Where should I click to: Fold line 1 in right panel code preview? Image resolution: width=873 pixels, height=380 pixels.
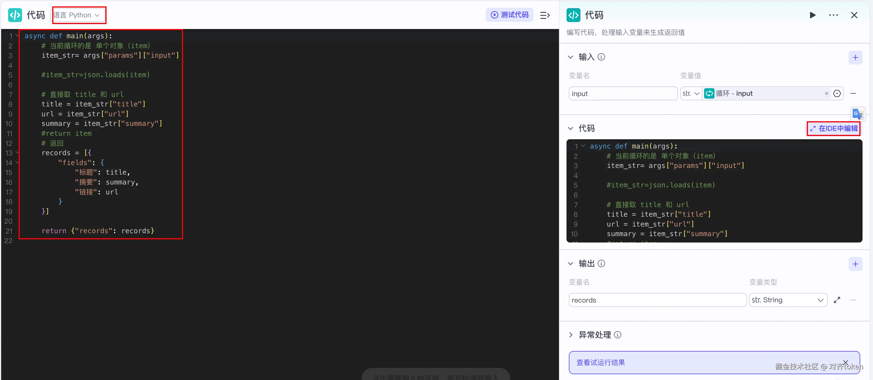[583, 146]
